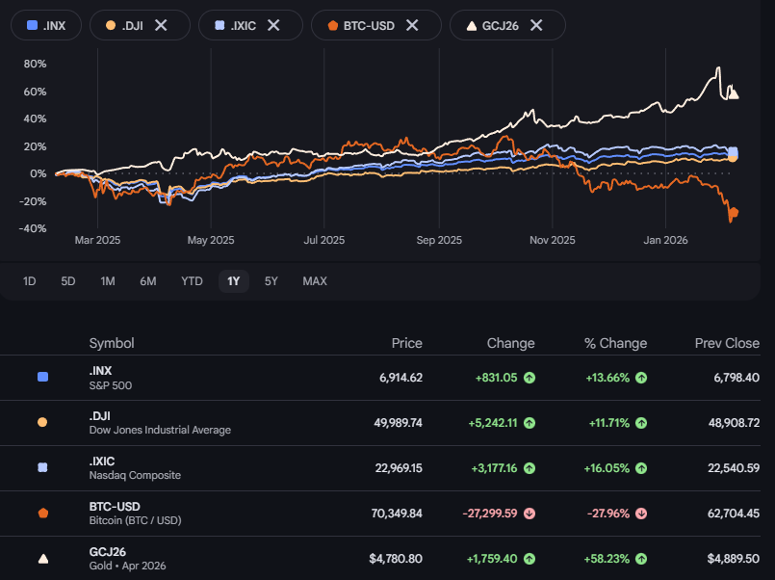This screenshot has height=580, width=775.
Task: Remove GCJ26 gold chip with X
Action: (536, 25)
